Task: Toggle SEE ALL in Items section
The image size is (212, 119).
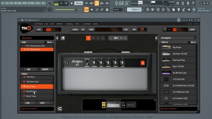Action: pos(192,42)
